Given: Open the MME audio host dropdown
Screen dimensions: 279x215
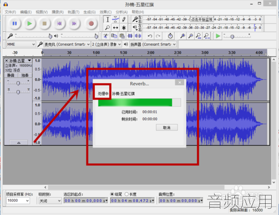Looking at the screenshot, I should click(x=21, y=44).
